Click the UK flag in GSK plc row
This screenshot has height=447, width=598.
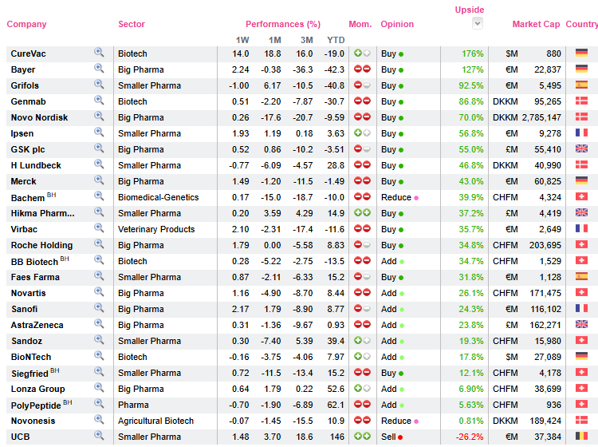[x=581, y=148]
